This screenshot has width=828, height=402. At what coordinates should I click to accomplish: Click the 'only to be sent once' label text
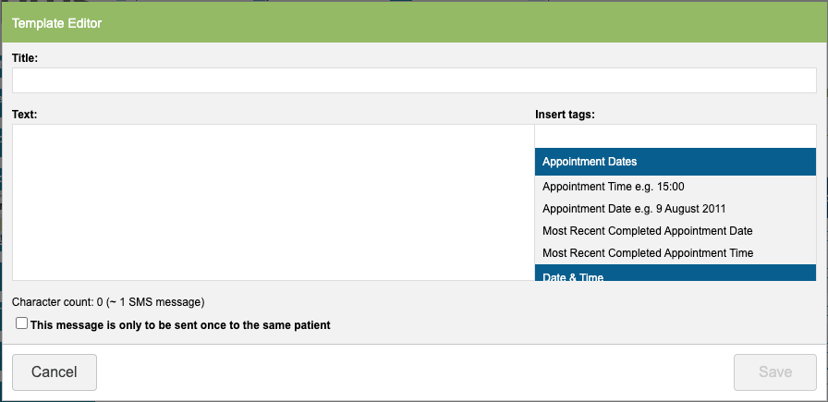[x=180, y=325]
